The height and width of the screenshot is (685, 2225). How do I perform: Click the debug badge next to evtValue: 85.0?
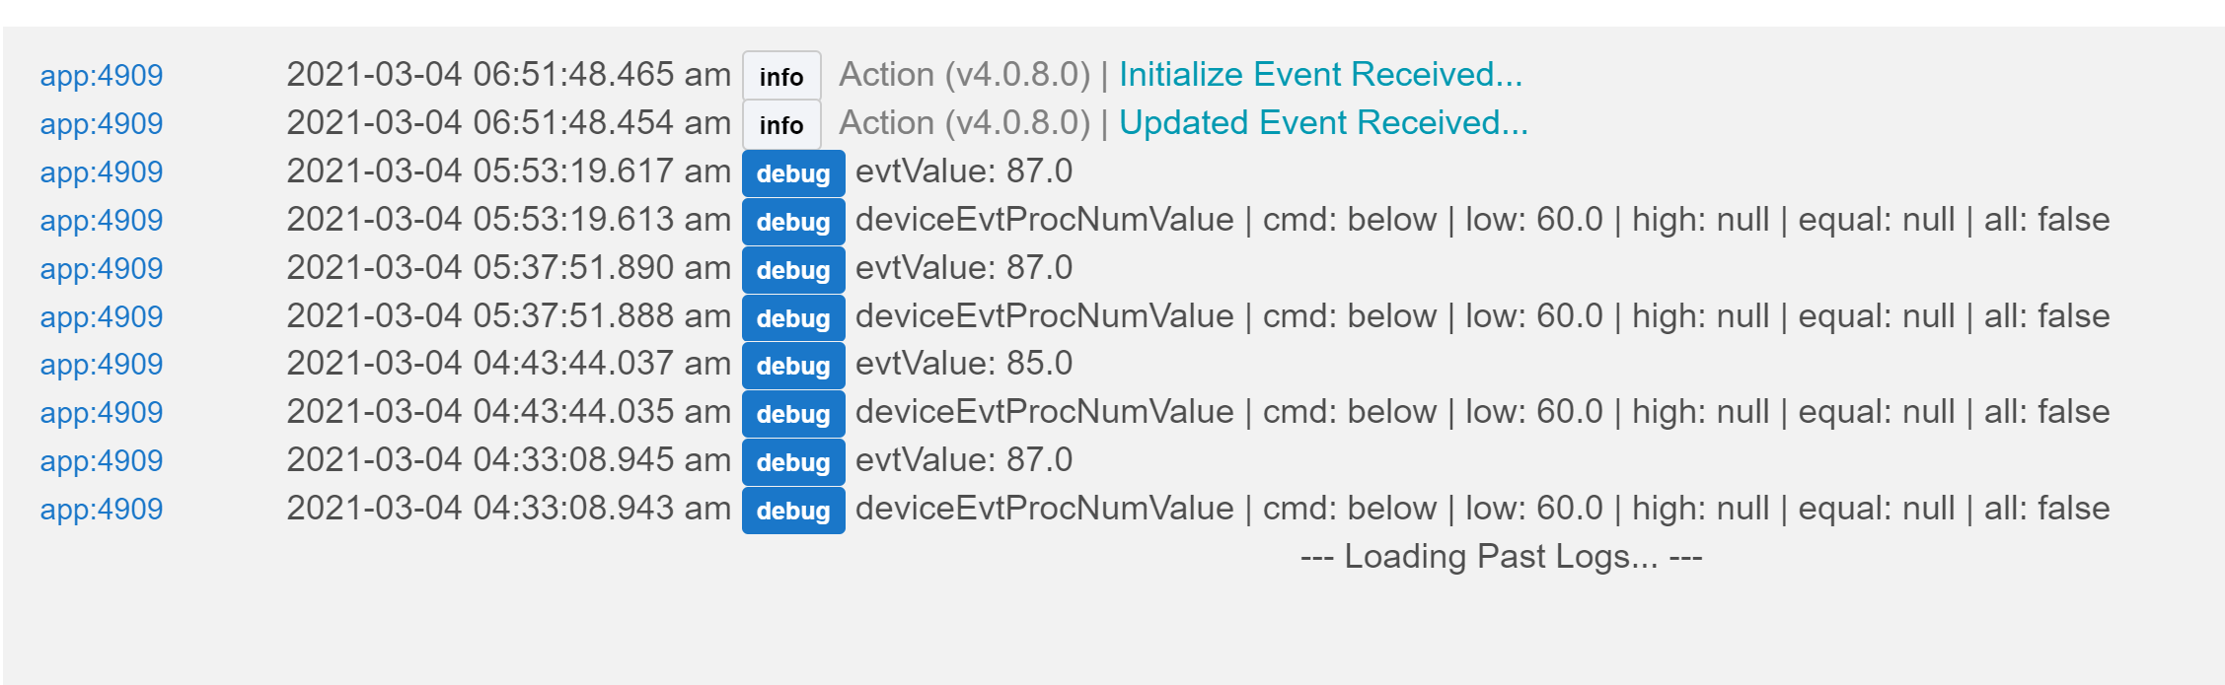[x=792, y=366]
